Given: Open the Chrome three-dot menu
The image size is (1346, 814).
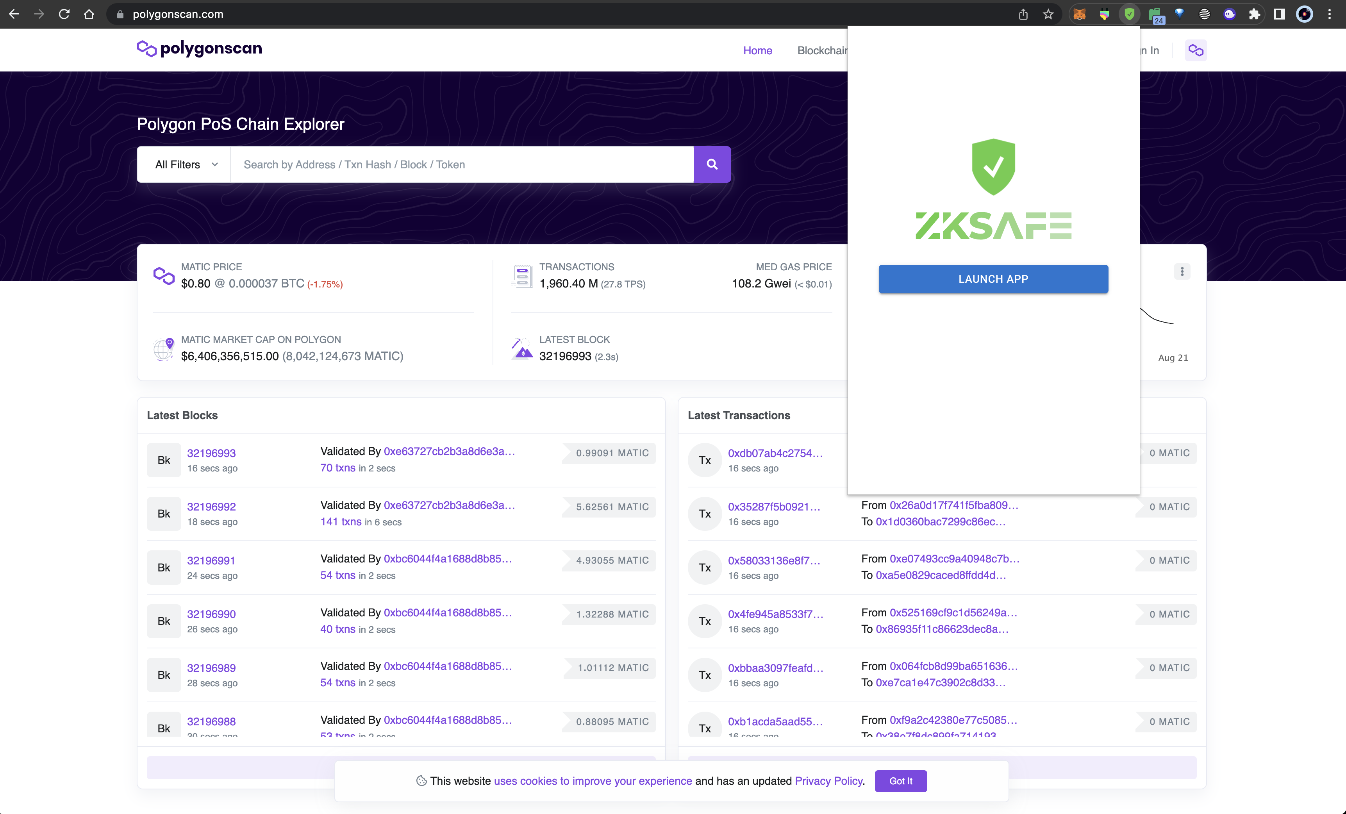Looking at the screenshot, I should tap(1330, 14).
